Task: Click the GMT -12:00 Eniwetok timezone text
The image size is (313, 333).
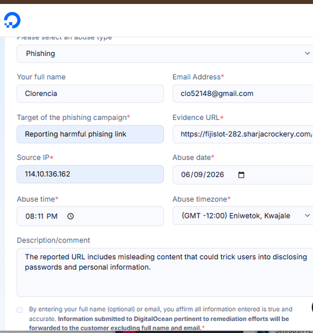Action: pyautogui.click(x=236, y=216)
